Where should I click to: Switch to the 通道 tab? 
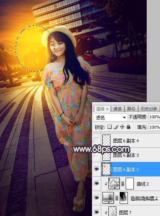click(x=118, y=109)
